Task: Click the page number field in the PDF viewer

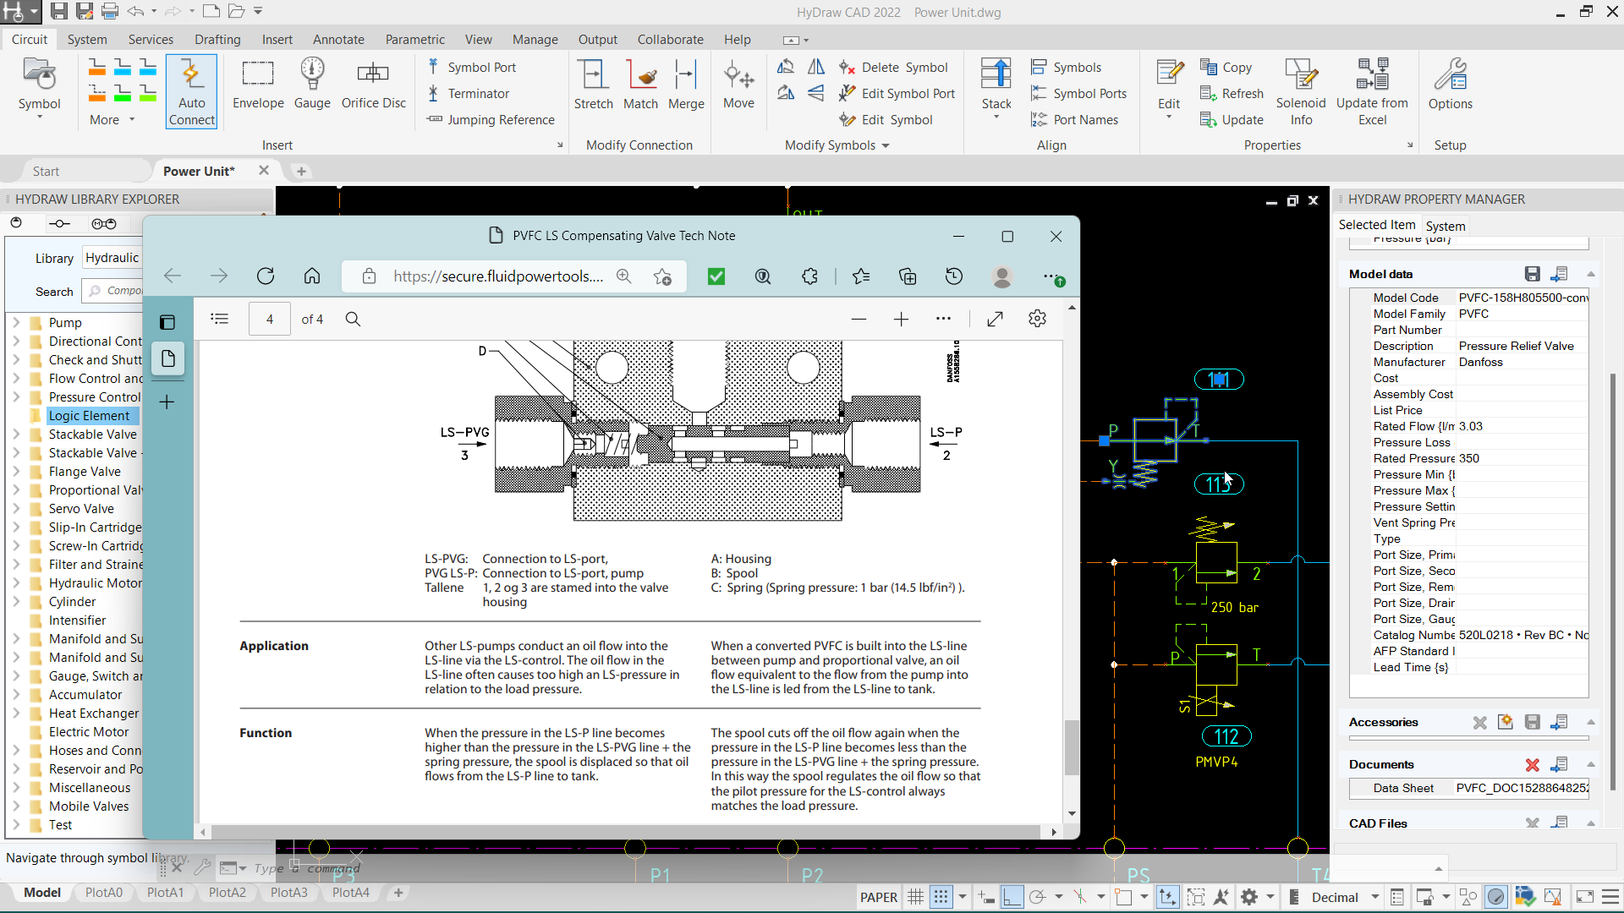Action: [x=269, y=319]
